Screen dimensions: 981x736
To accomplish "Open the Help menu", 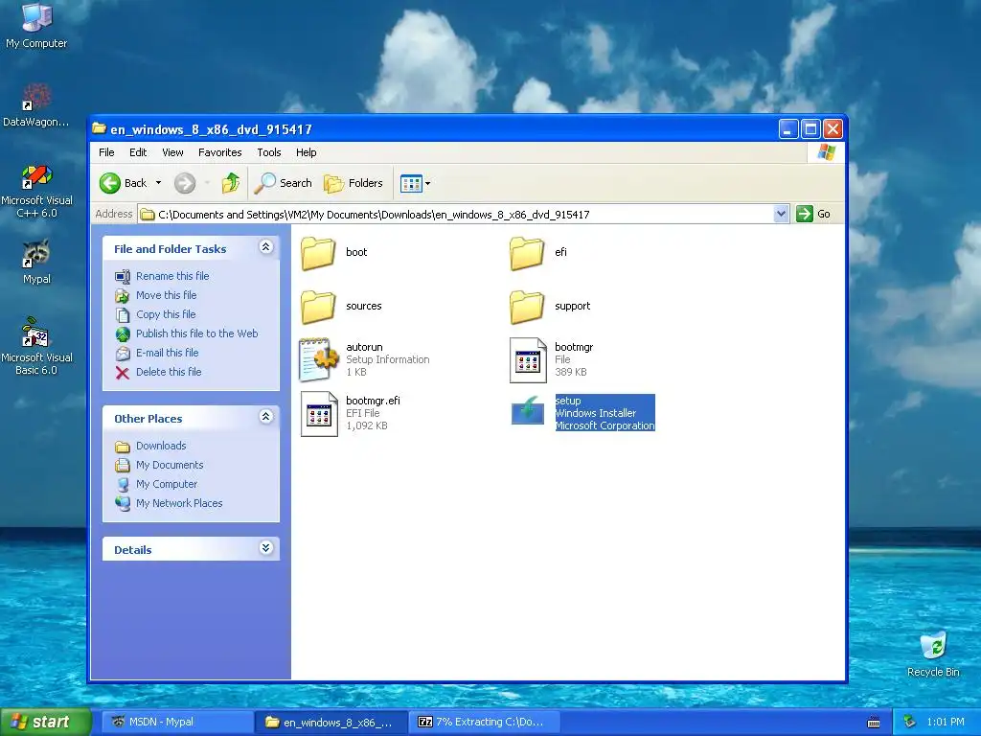I will coord(306,152).
